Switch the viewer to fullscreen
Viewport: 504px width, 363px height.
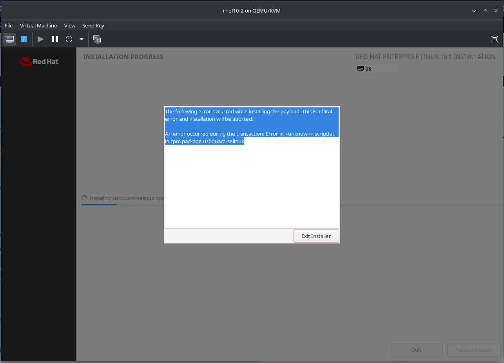click(495, 39)
